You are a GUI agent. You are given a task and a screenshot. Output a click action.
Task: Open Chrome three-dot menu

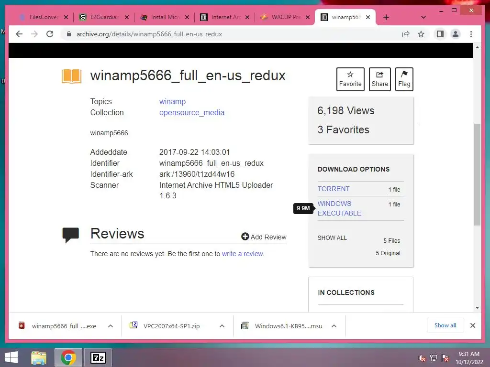pyautogui.click(x=471, y=34)
